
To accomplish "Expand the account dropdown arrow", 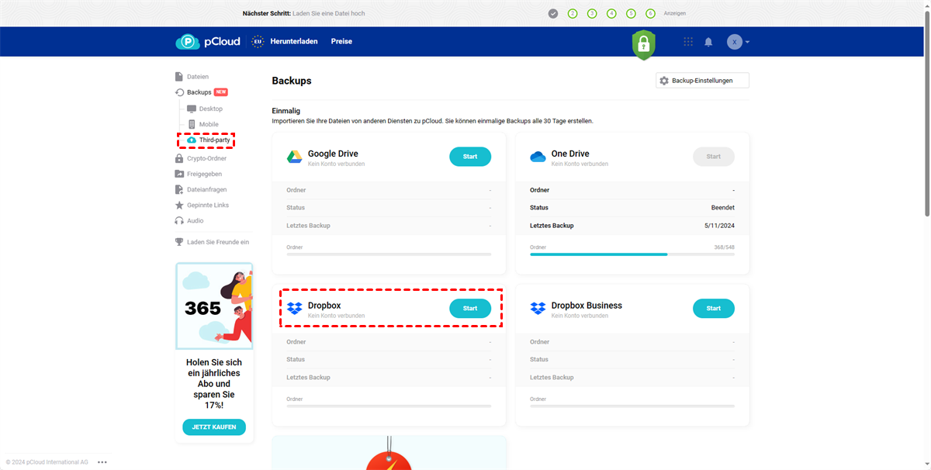I will [x=747, y=43].
